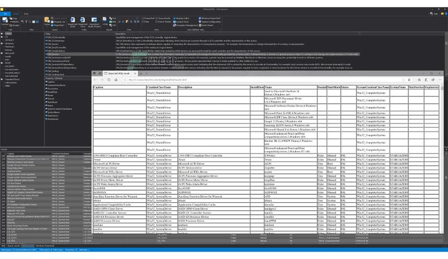Export results as CSV

113,25
